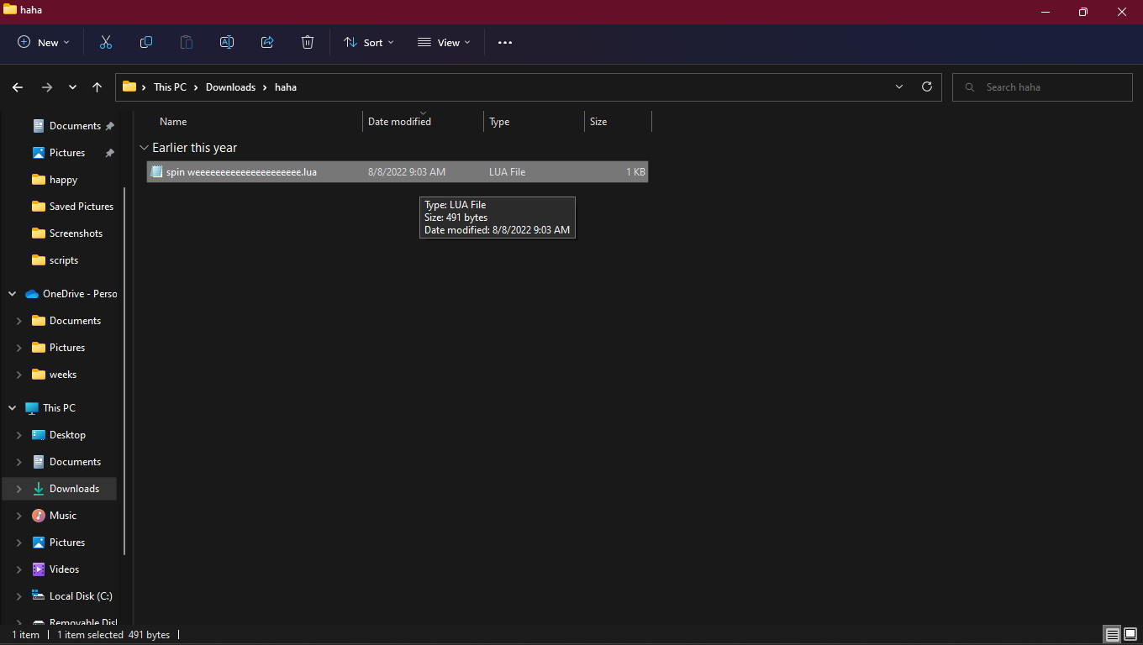The image size is (1143, 645).
Task: Expand the Downloads tree node
Action: coord(19,489)
